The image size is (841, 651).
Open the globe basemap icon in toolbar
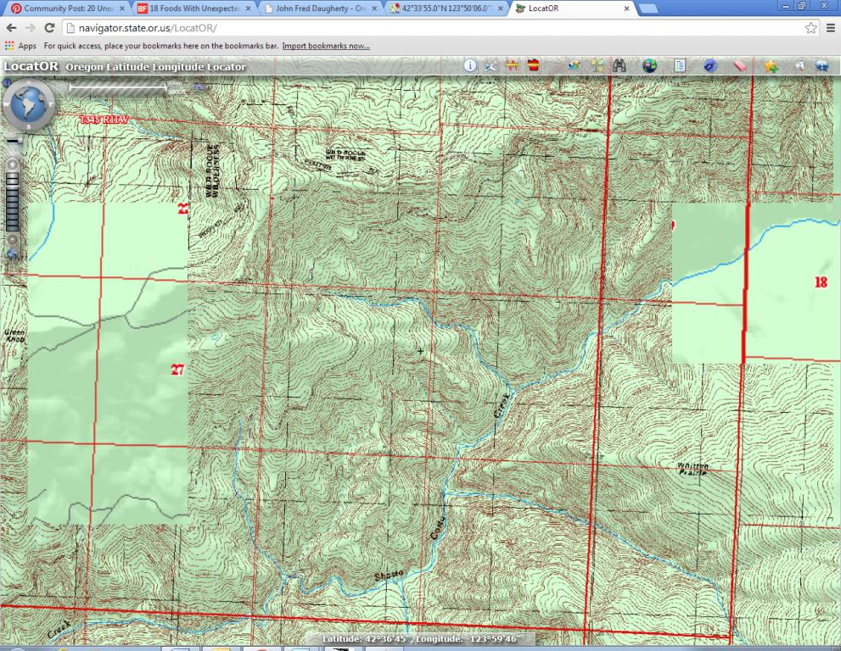[x=649, y=66]
